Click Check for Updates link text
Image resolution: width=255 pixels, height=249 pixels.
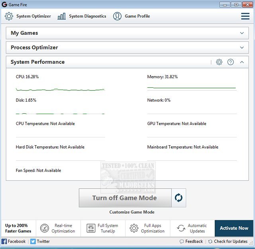click(231, 241)
